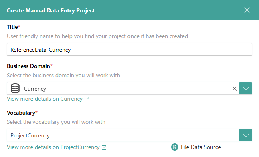Close the Create Manual Data Entry Project dialog

pos(247,10)
